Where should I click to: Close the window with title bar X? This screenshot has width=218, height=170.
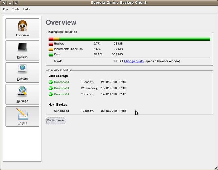click(3, 3)
